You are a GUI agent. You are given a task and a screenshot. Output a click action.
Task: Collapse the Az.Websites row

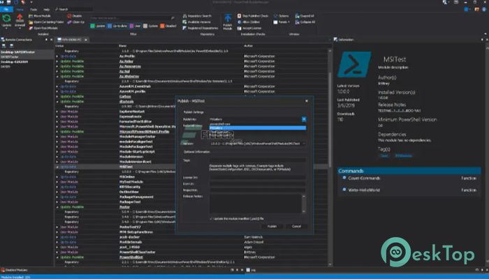pyautogui.click(x=57, y=76)
